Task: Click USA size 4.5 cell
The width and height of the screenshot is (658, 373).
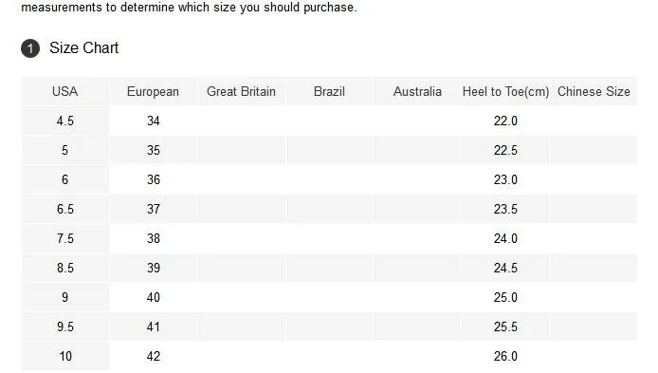Action: tap(65, 121)
